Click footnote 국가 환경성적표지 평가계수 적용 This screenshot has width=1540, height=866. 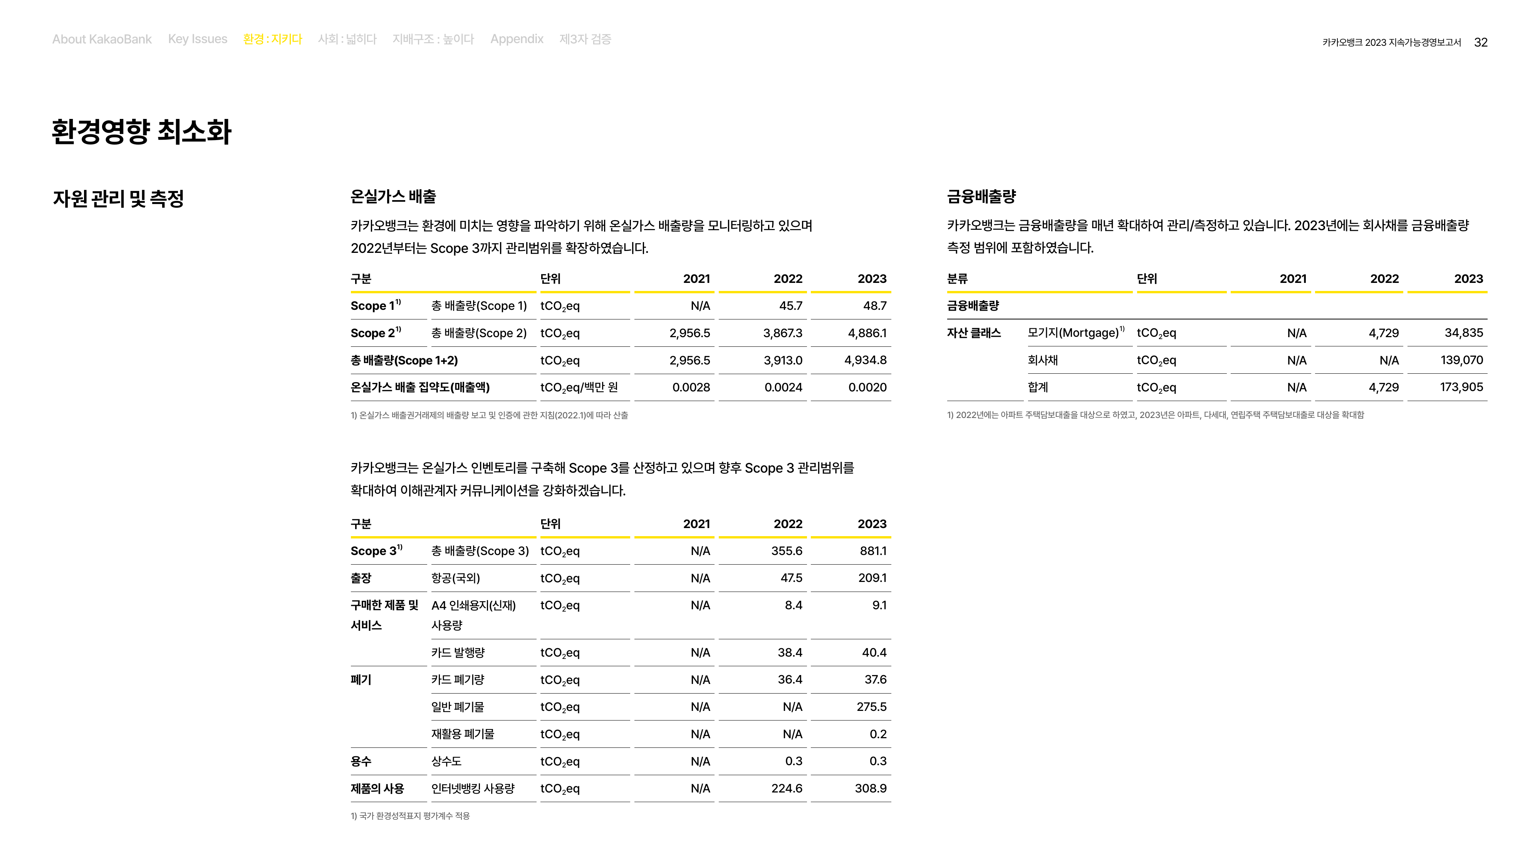coord(414,816)
